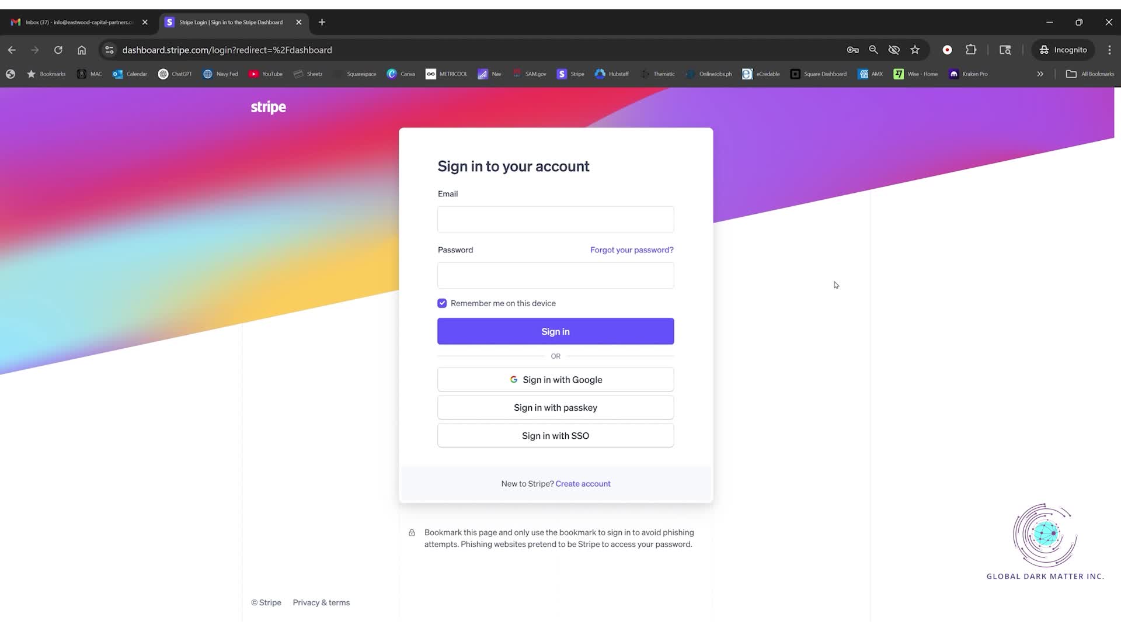
Task: Uncheck Remember me on this device
Action: (x=442, y=303)
